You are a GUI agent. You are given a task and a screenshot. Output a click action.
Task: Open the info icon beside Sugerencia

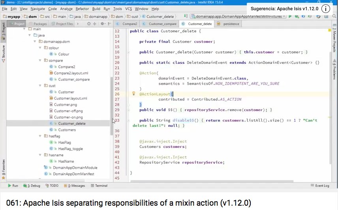pyautogui.click(x=326, y=9)
